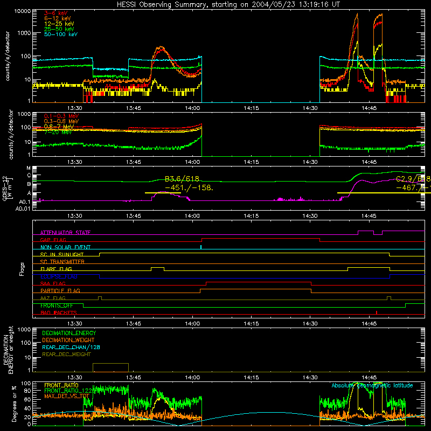Click the green FRONT_RATIO_1225 legend label
This screenshot has width=431, height=431.
[69, 391]
